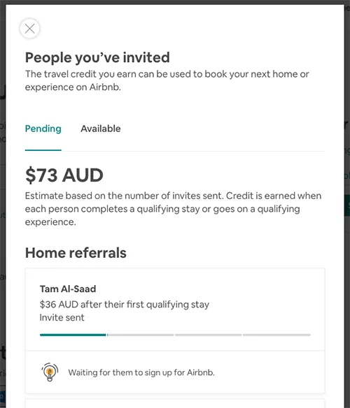Click the Estimate based on invites sent paragraph
The height and width of the screenshot is (408, 350).
173,209
